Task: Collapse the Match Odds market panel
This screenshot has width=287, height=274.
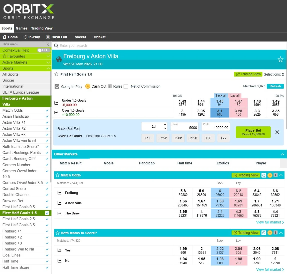Action: (281, 175)
